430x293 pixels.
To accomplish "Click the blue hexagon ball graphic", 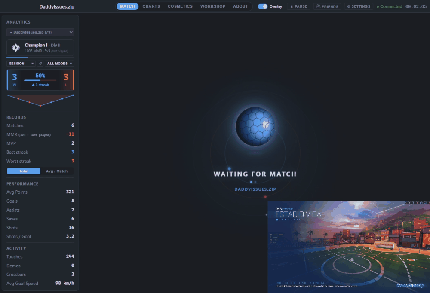I will [x=255, y=126].
